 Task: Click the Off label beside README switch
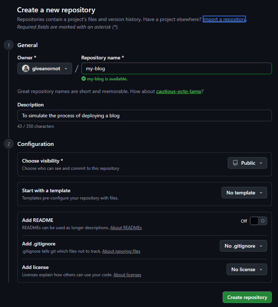[x=244, y=221]
